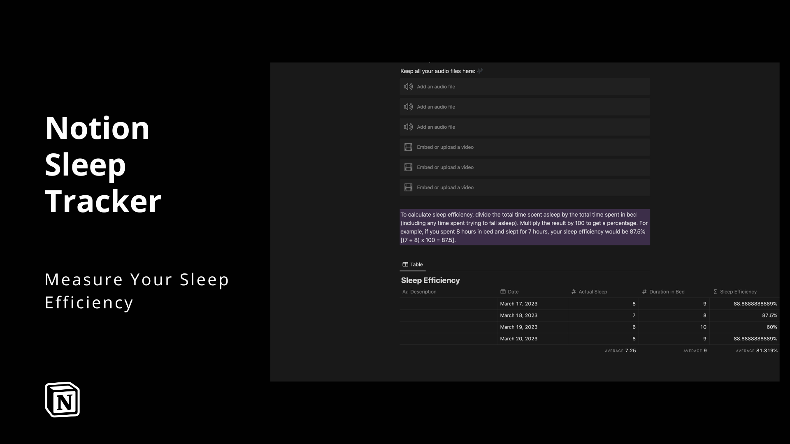Select the March 19, 2023 date cell

(532, 327)
